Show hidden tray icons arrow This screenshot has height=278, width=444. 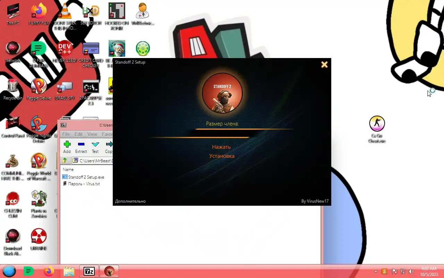click(x=376, y=271)
